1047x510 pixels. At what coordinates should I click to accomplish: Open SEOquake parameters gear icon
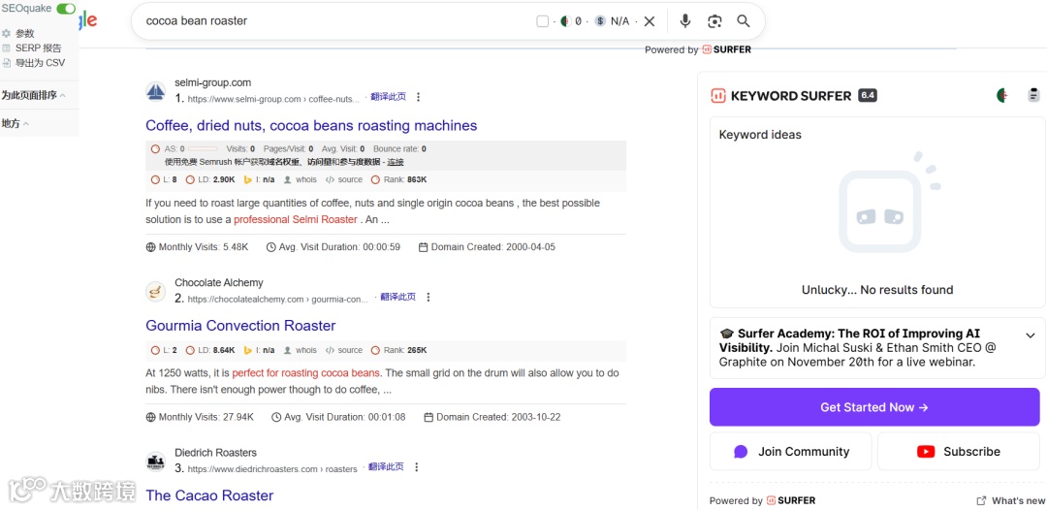[x=6, y=33]
